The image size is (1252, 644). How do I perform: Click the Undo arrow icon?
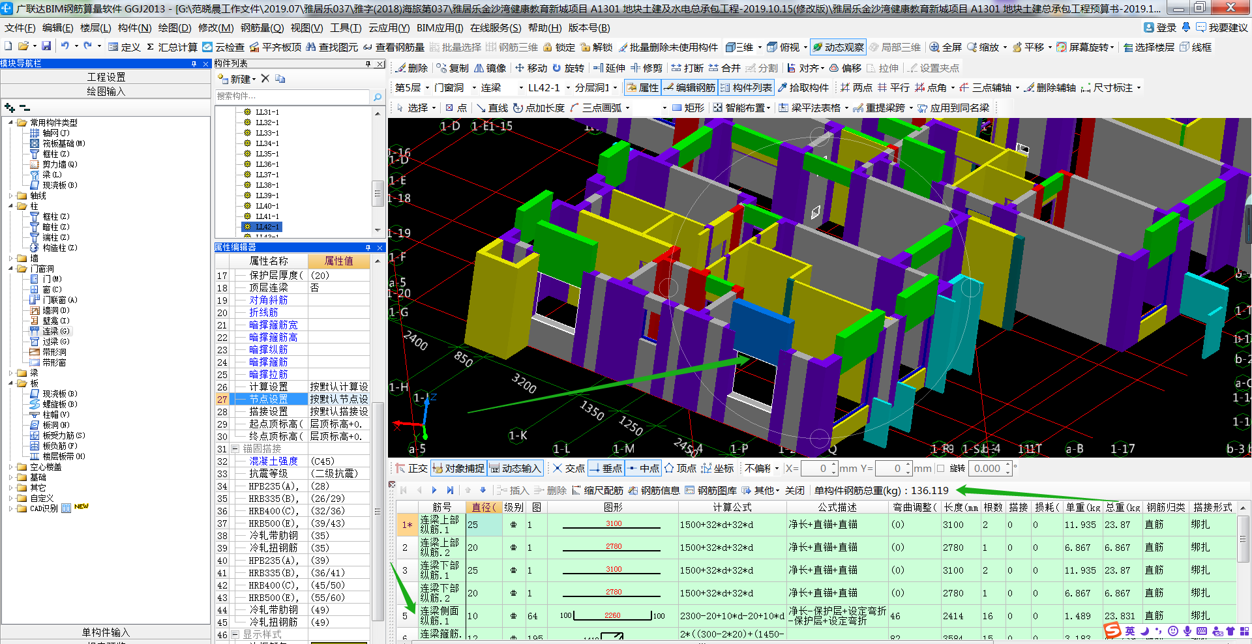point(65,46)
